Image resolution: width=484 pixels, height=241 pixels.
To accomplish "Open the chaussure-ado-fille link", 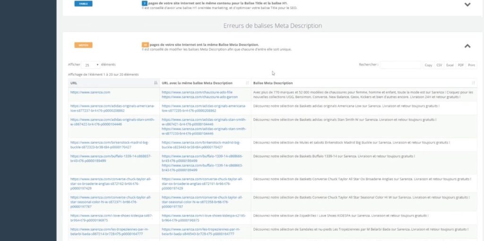I will click(197, 92).
